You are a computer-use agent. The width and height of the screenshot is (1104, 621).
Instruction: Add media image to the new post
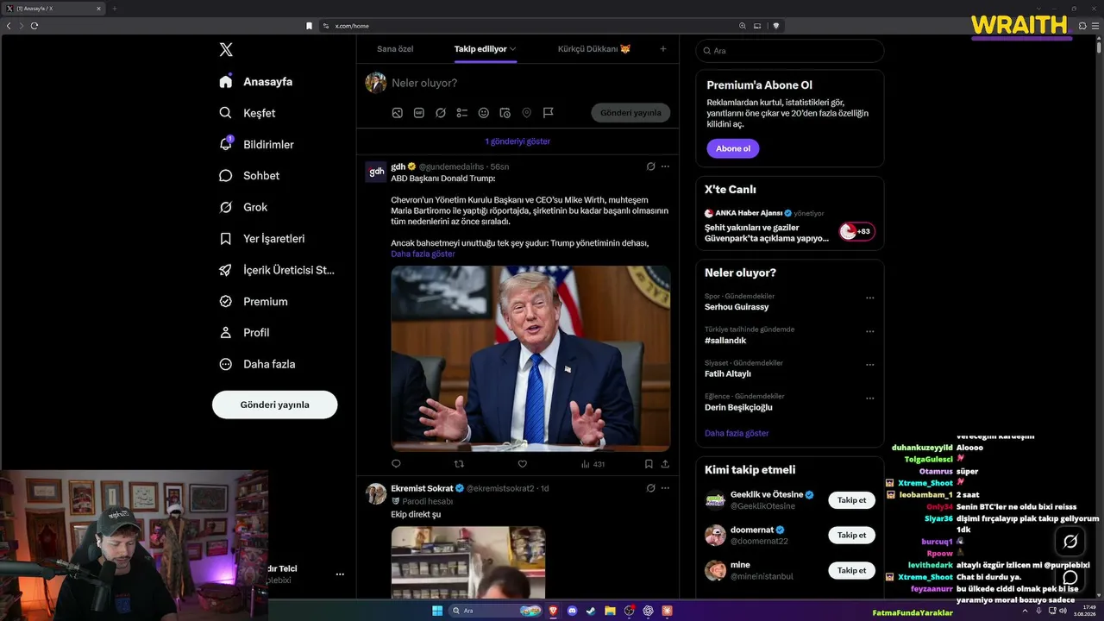click(398, 113)
